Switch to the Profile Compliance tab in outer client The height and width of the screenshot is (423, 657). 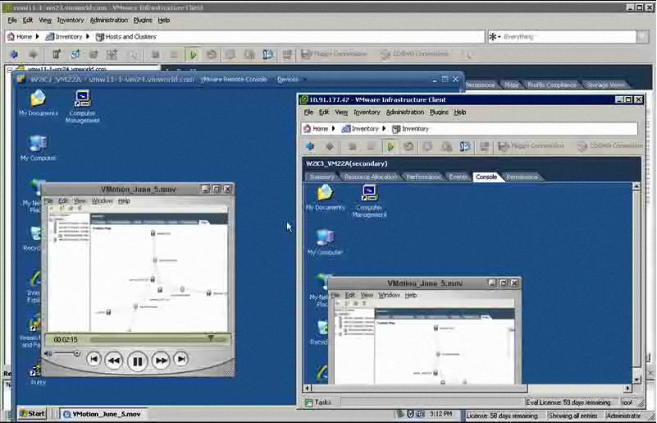tap(552, 85)
